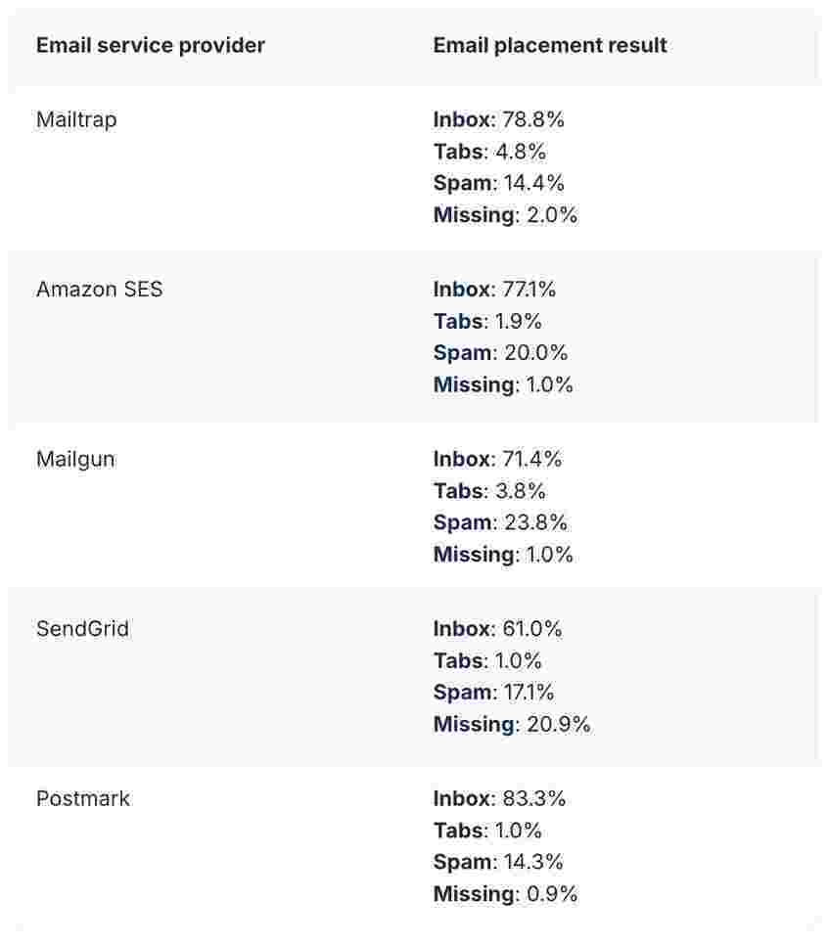Select the SendGrid provider name

pos(82,628)
